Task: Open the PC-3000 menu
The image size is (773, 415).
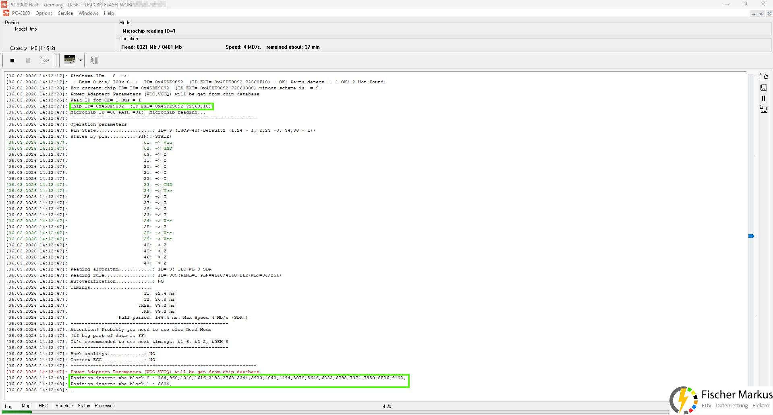Action: pos(21,13)
